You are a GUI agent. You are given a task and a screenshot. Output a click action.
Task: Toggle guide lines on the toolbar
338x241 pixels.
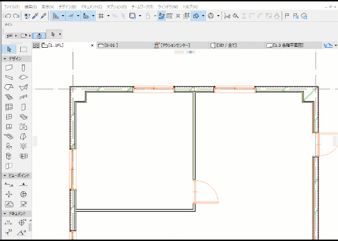click(x=72, y=16)
